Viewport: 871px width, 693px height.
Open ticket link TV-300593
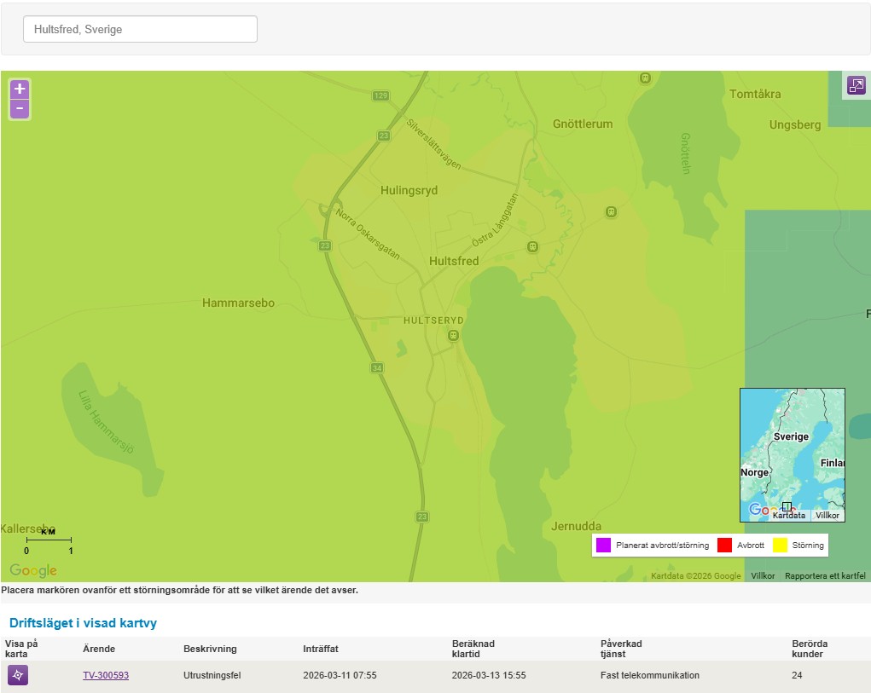point(106,675)
